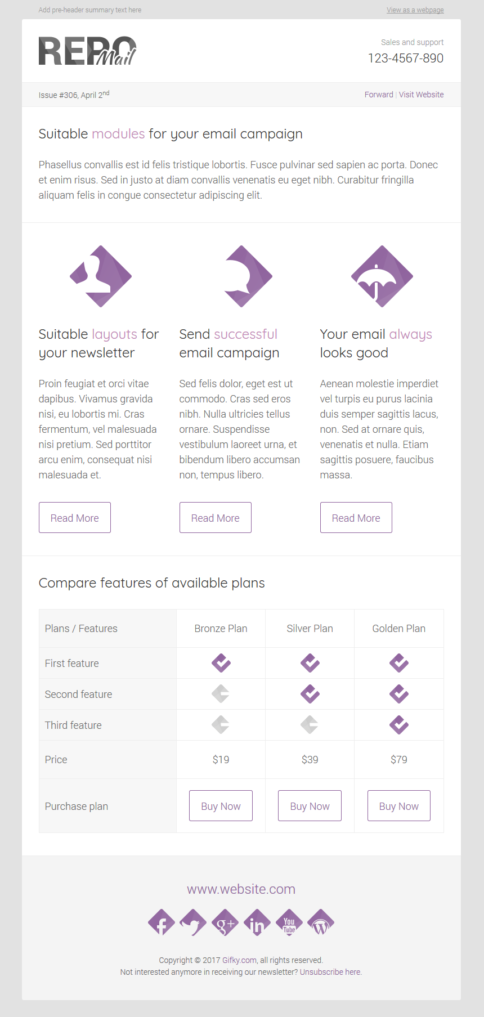The height and width of the screenshot is (1017, 484).
Task: Click grey Bronze Plan Second feature mark
Action: pos(221,694)
